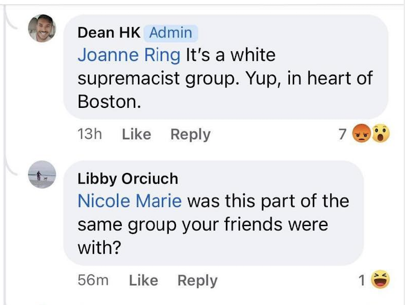
Task: Click the 13h timestamp on Dean's comment
Action: point(90,134)
